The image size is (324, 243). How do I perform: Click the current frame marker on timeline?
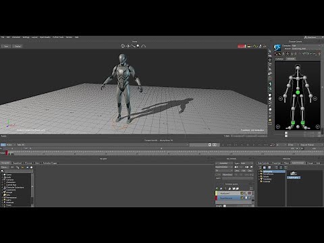(7, 153)
